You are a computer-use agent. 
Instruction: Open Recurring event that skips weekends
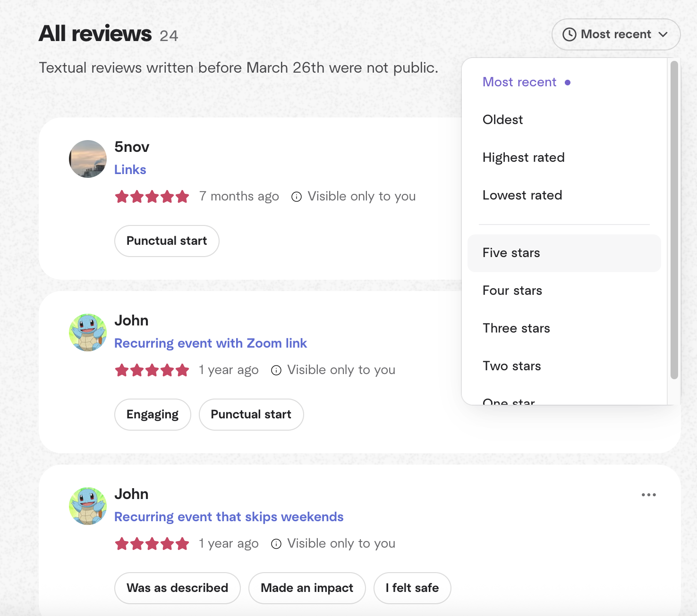tap(229, 517)
